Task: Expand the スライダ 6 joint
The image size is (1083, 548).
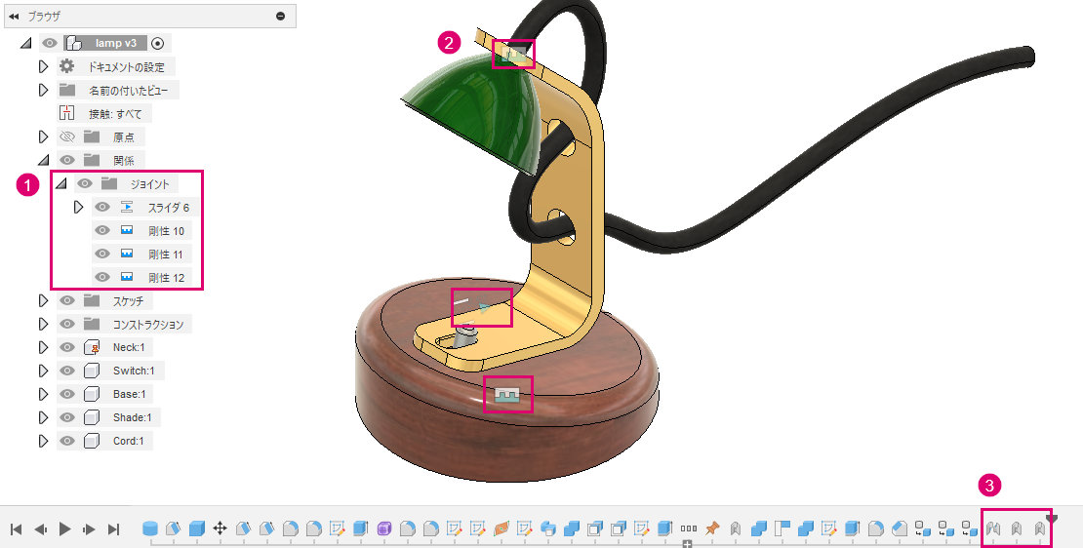Action: [78, 207]
